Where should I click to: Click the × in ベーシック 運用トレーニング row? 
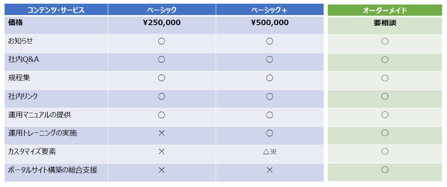[x=162, y=133]
